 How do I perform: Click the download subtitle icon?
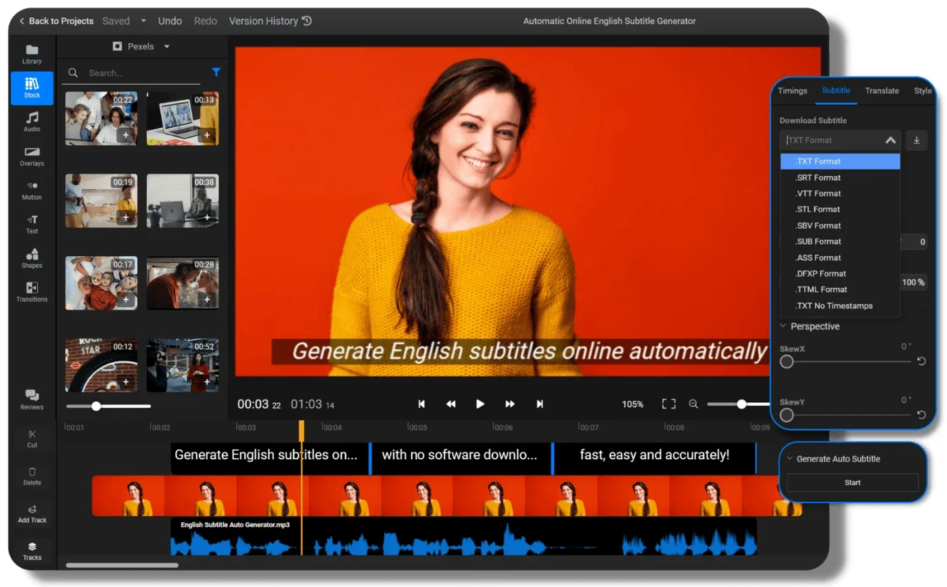click(x=917, y=140)
